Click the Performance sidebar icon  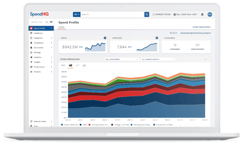pos(31,67)
